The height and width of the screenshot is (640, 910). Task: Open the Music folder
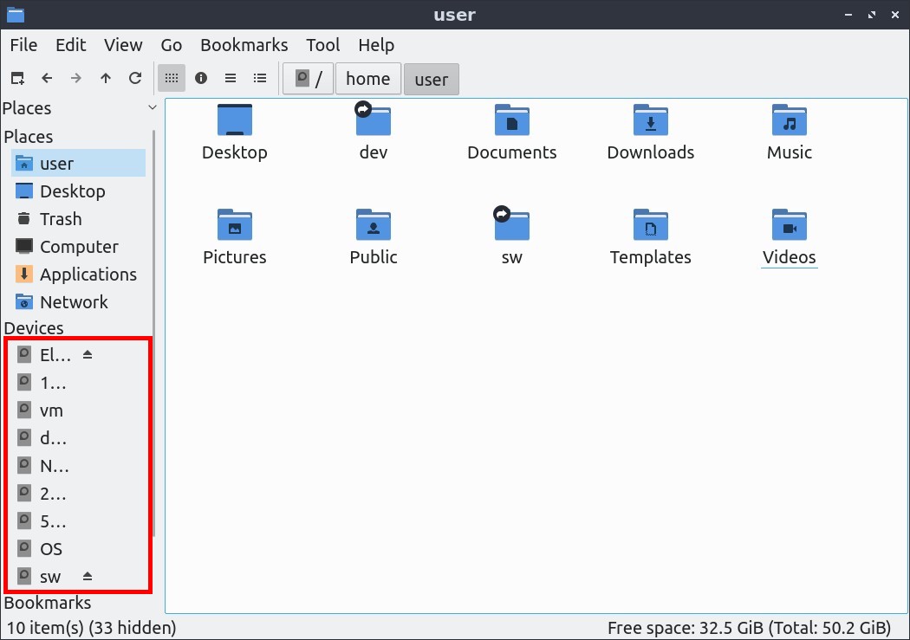pyautogui.click(x=789, y=132)
